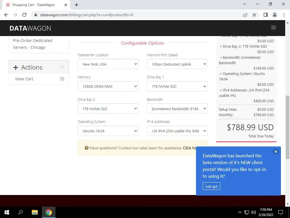Open network status tray icon
Image resolution: width=290 pixels, height=218 pixels.
(247, 212)
